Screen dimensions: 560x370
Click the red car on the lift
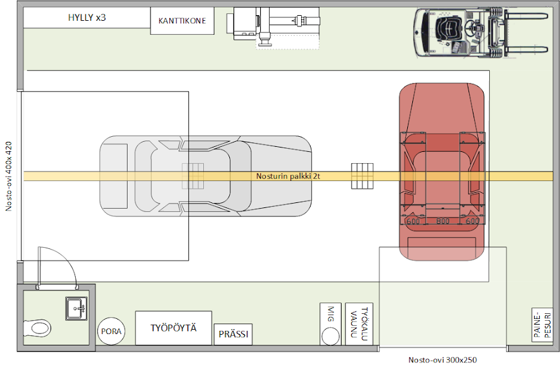pos(442,172)
